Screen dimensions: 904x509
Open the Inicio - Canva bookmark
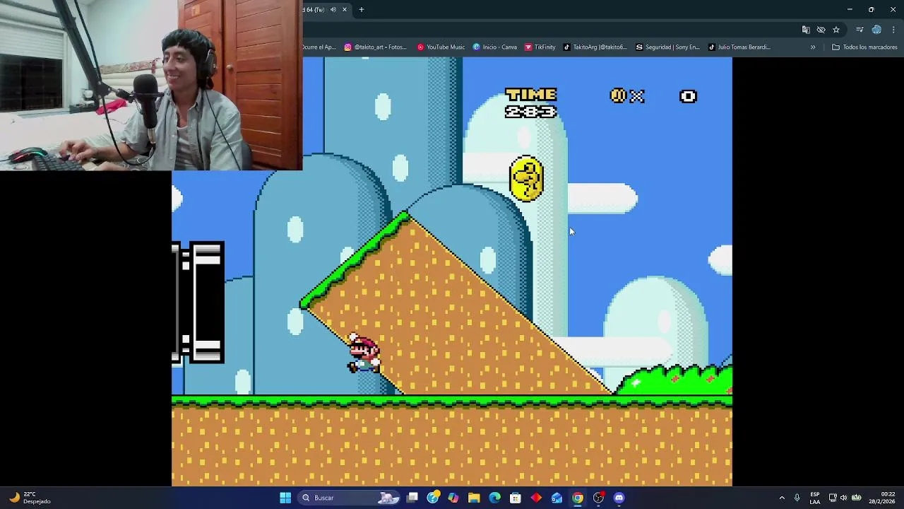click(x=495, y=47)
